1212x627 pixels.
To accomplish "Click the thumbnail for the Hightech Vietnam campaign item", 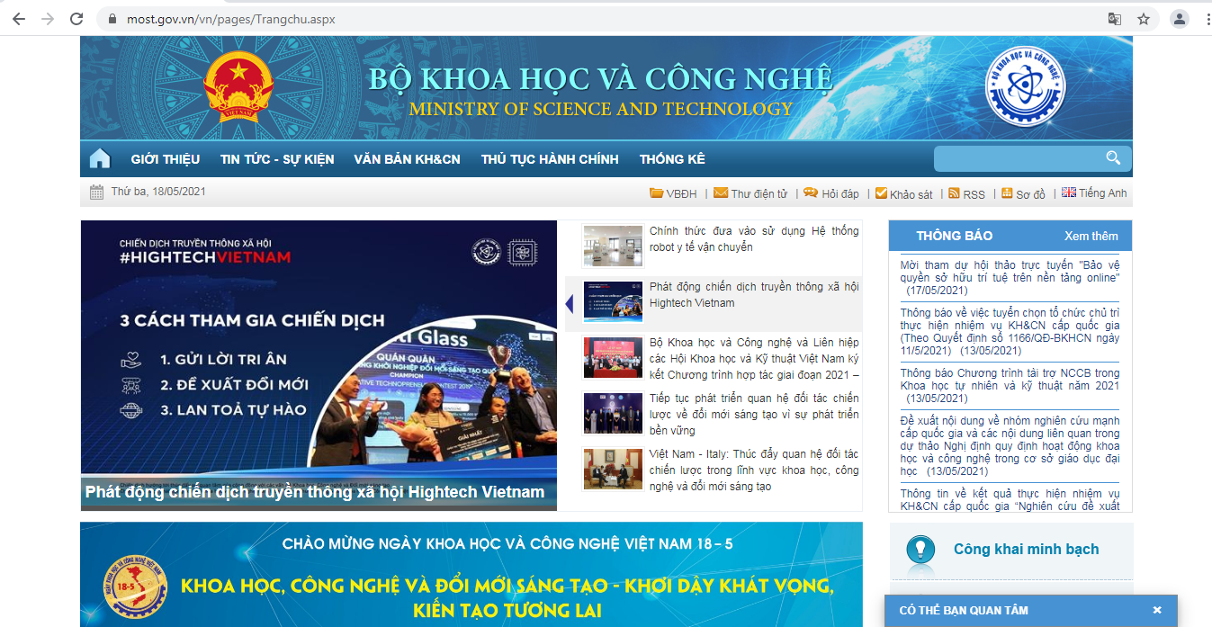I will coord(613,301).
